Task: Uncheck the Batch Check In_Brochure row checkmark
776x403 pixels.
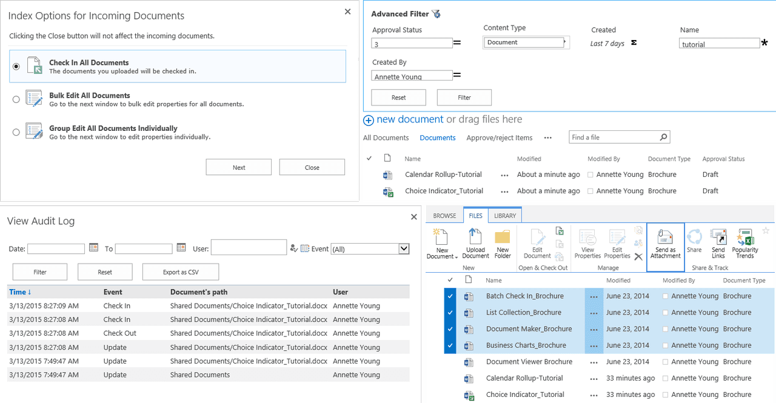Action: pyautogui.click(x=450, y=296)
